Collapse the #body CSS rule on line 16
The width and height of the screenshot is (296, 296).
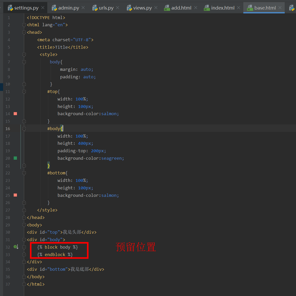tap(24, 129)
